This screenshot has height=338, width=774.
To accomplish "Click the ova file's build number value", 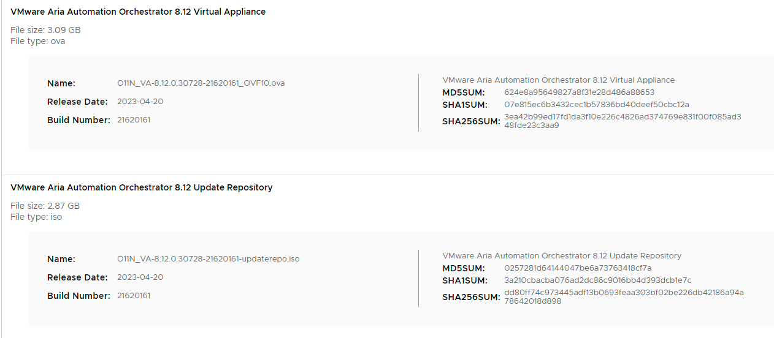I will 134,120.
